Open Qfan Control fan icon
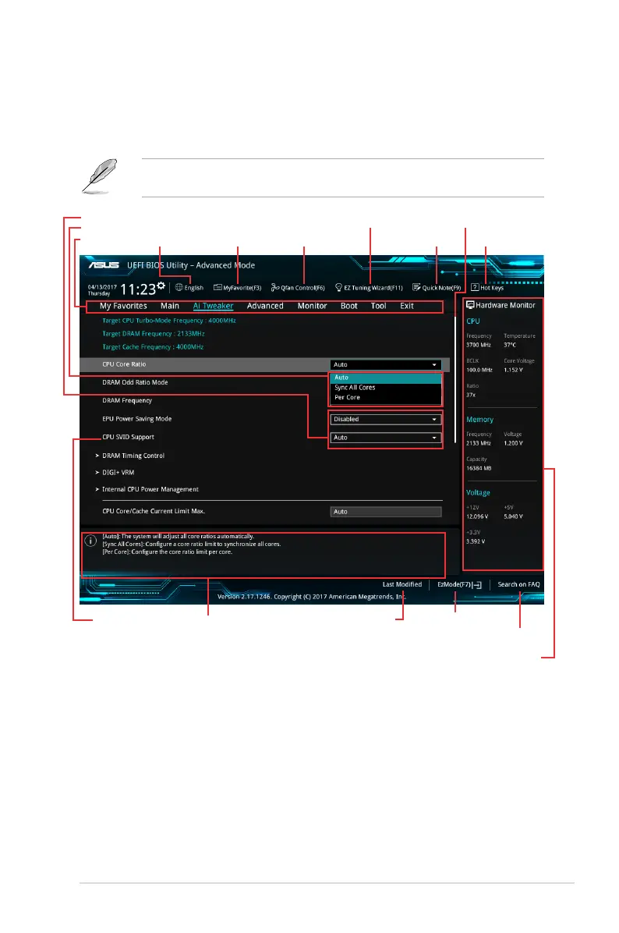This screenshot has height=933, width=619. tap(275, 287)
